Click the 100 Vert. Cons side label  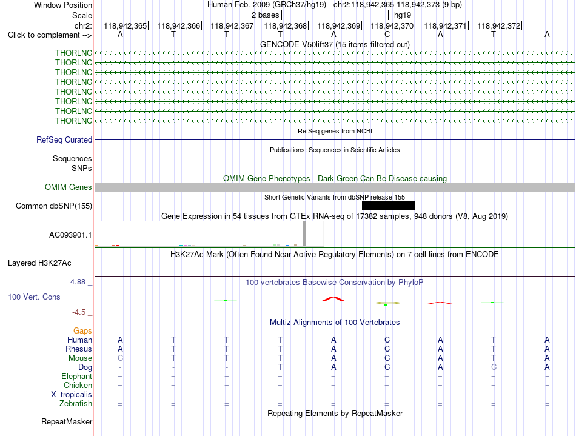coord(34,297)
